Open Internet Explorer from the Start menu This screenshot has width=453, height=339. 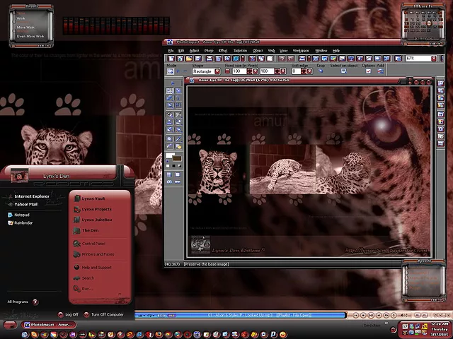click(x=31, y=196)
